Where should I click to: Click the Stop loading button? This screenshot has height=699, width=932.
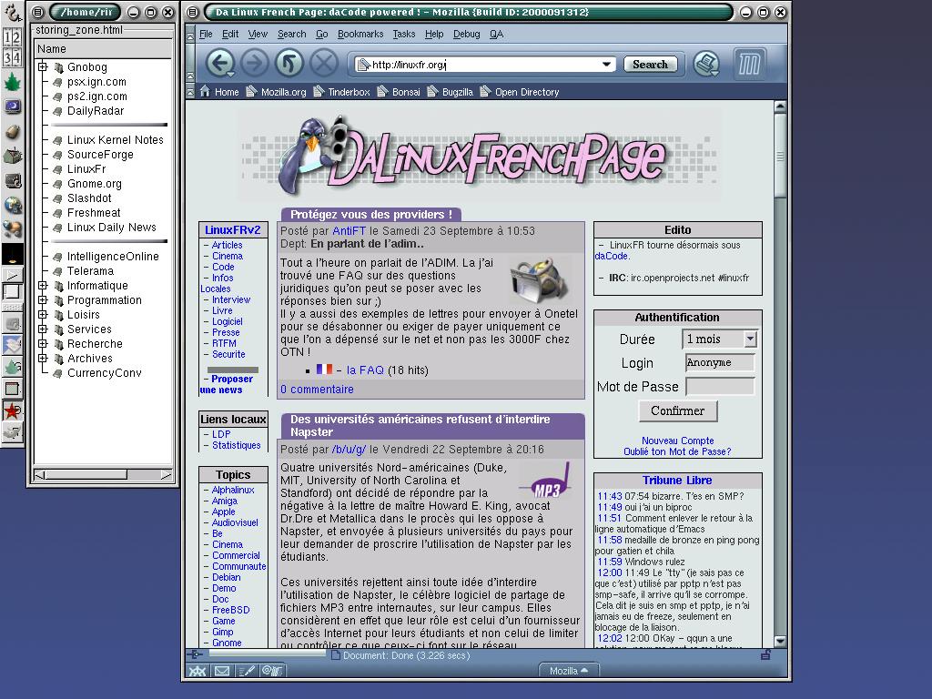click(323, 63)
